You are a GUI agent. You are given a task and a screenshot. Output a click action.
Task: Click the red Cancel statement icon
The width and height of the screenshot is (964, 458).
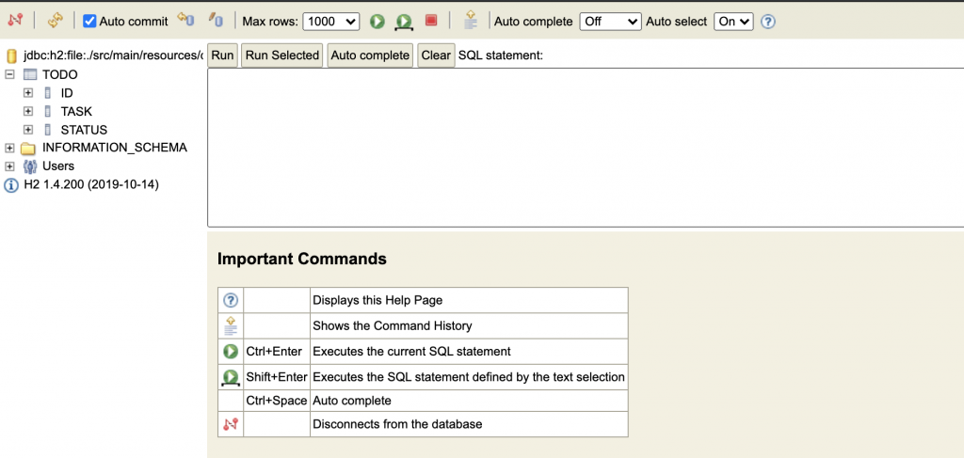pos(431,21)
